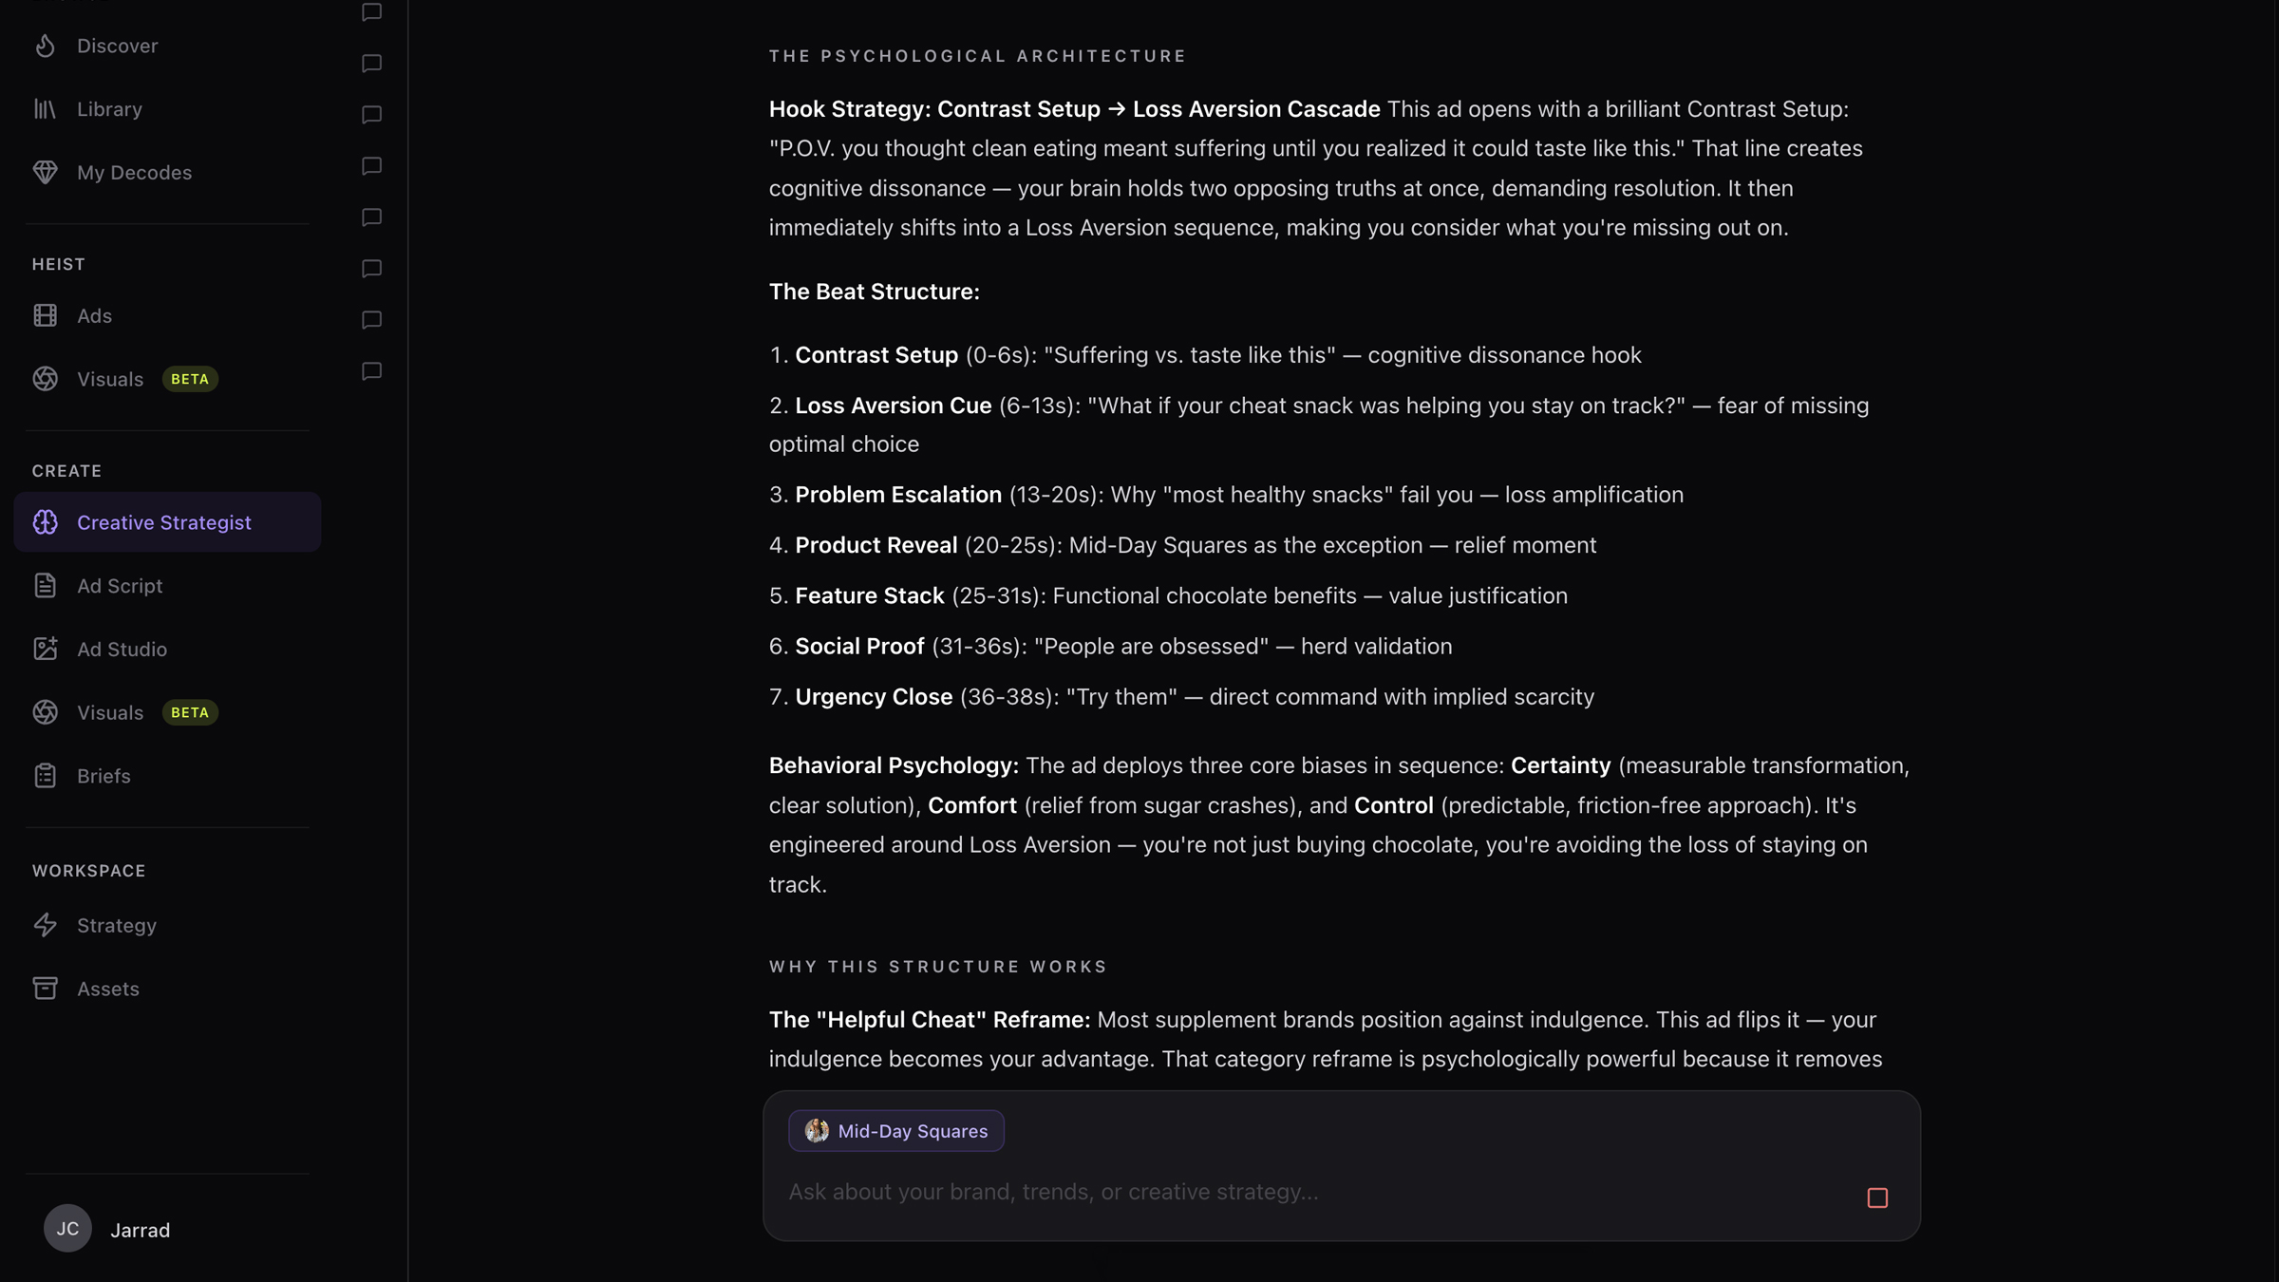Open Visuals beta under Create
Viewport: 2279px width, 1282px height.
pos(110,712)
